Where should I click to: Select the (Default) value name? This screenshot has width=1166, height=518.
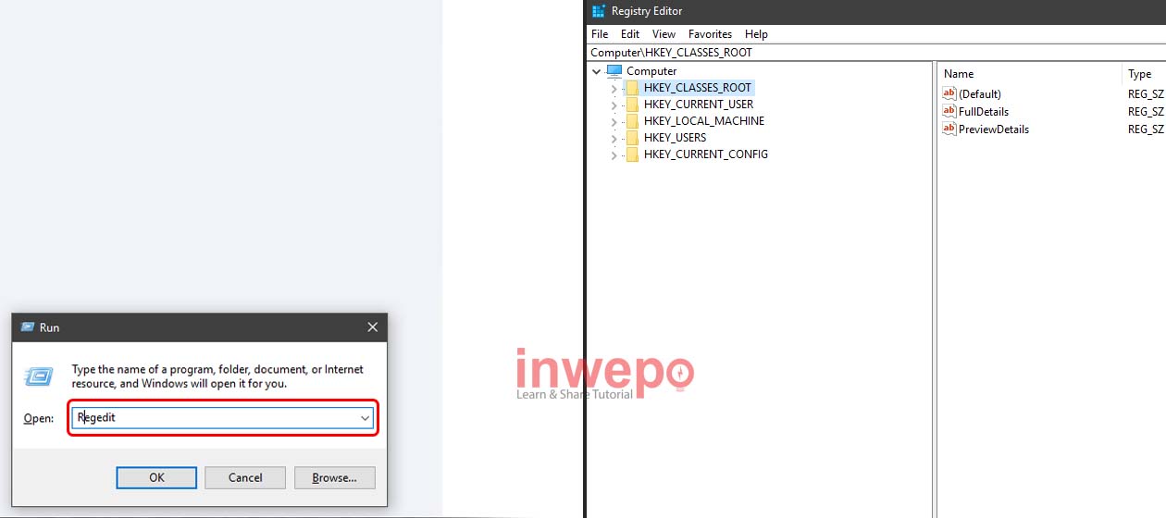click(980, 94)
